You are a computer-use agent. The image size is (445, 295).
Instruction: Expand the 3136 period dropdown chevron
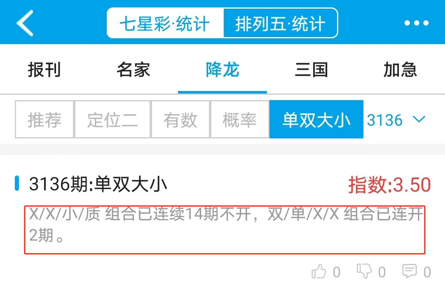[419, 119]
